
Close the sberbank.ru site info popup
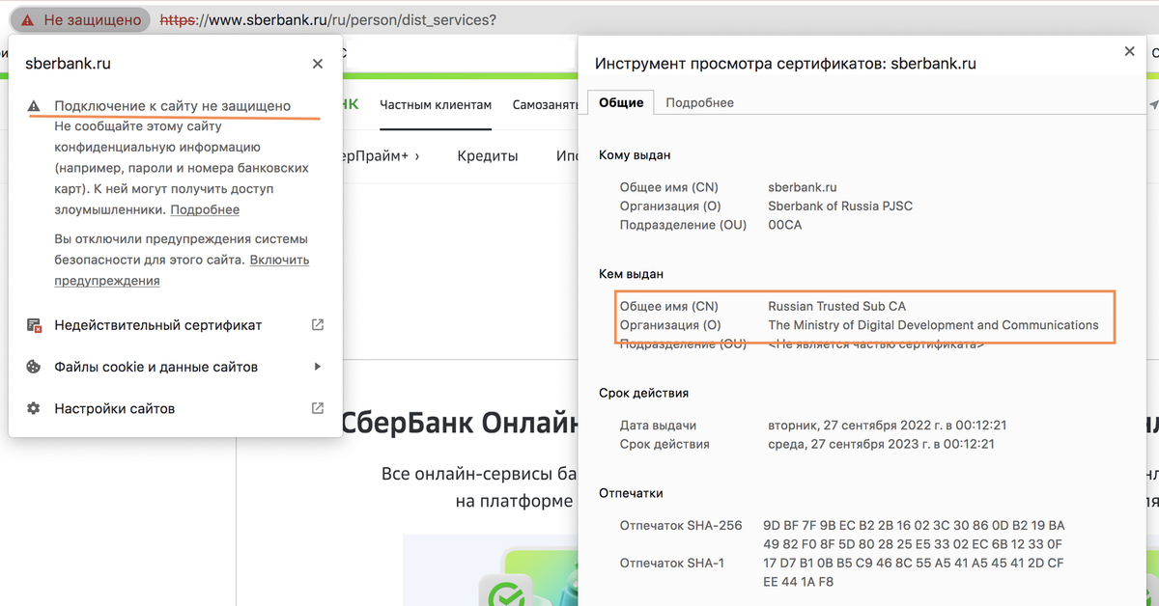click(318, 64)
